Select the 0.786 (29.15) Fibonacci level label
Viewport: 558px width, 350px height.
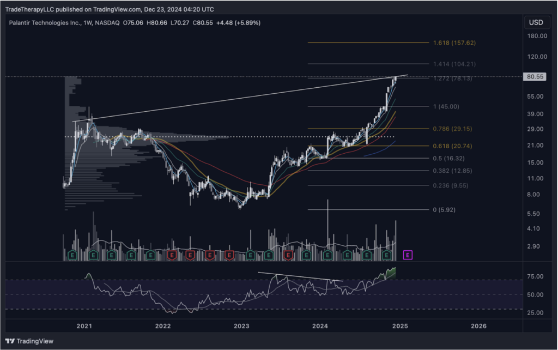tap(448, 129)
